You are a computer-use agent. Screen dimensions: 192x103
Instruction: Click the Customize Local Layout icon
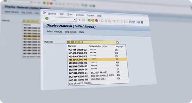tap(142, 22)
